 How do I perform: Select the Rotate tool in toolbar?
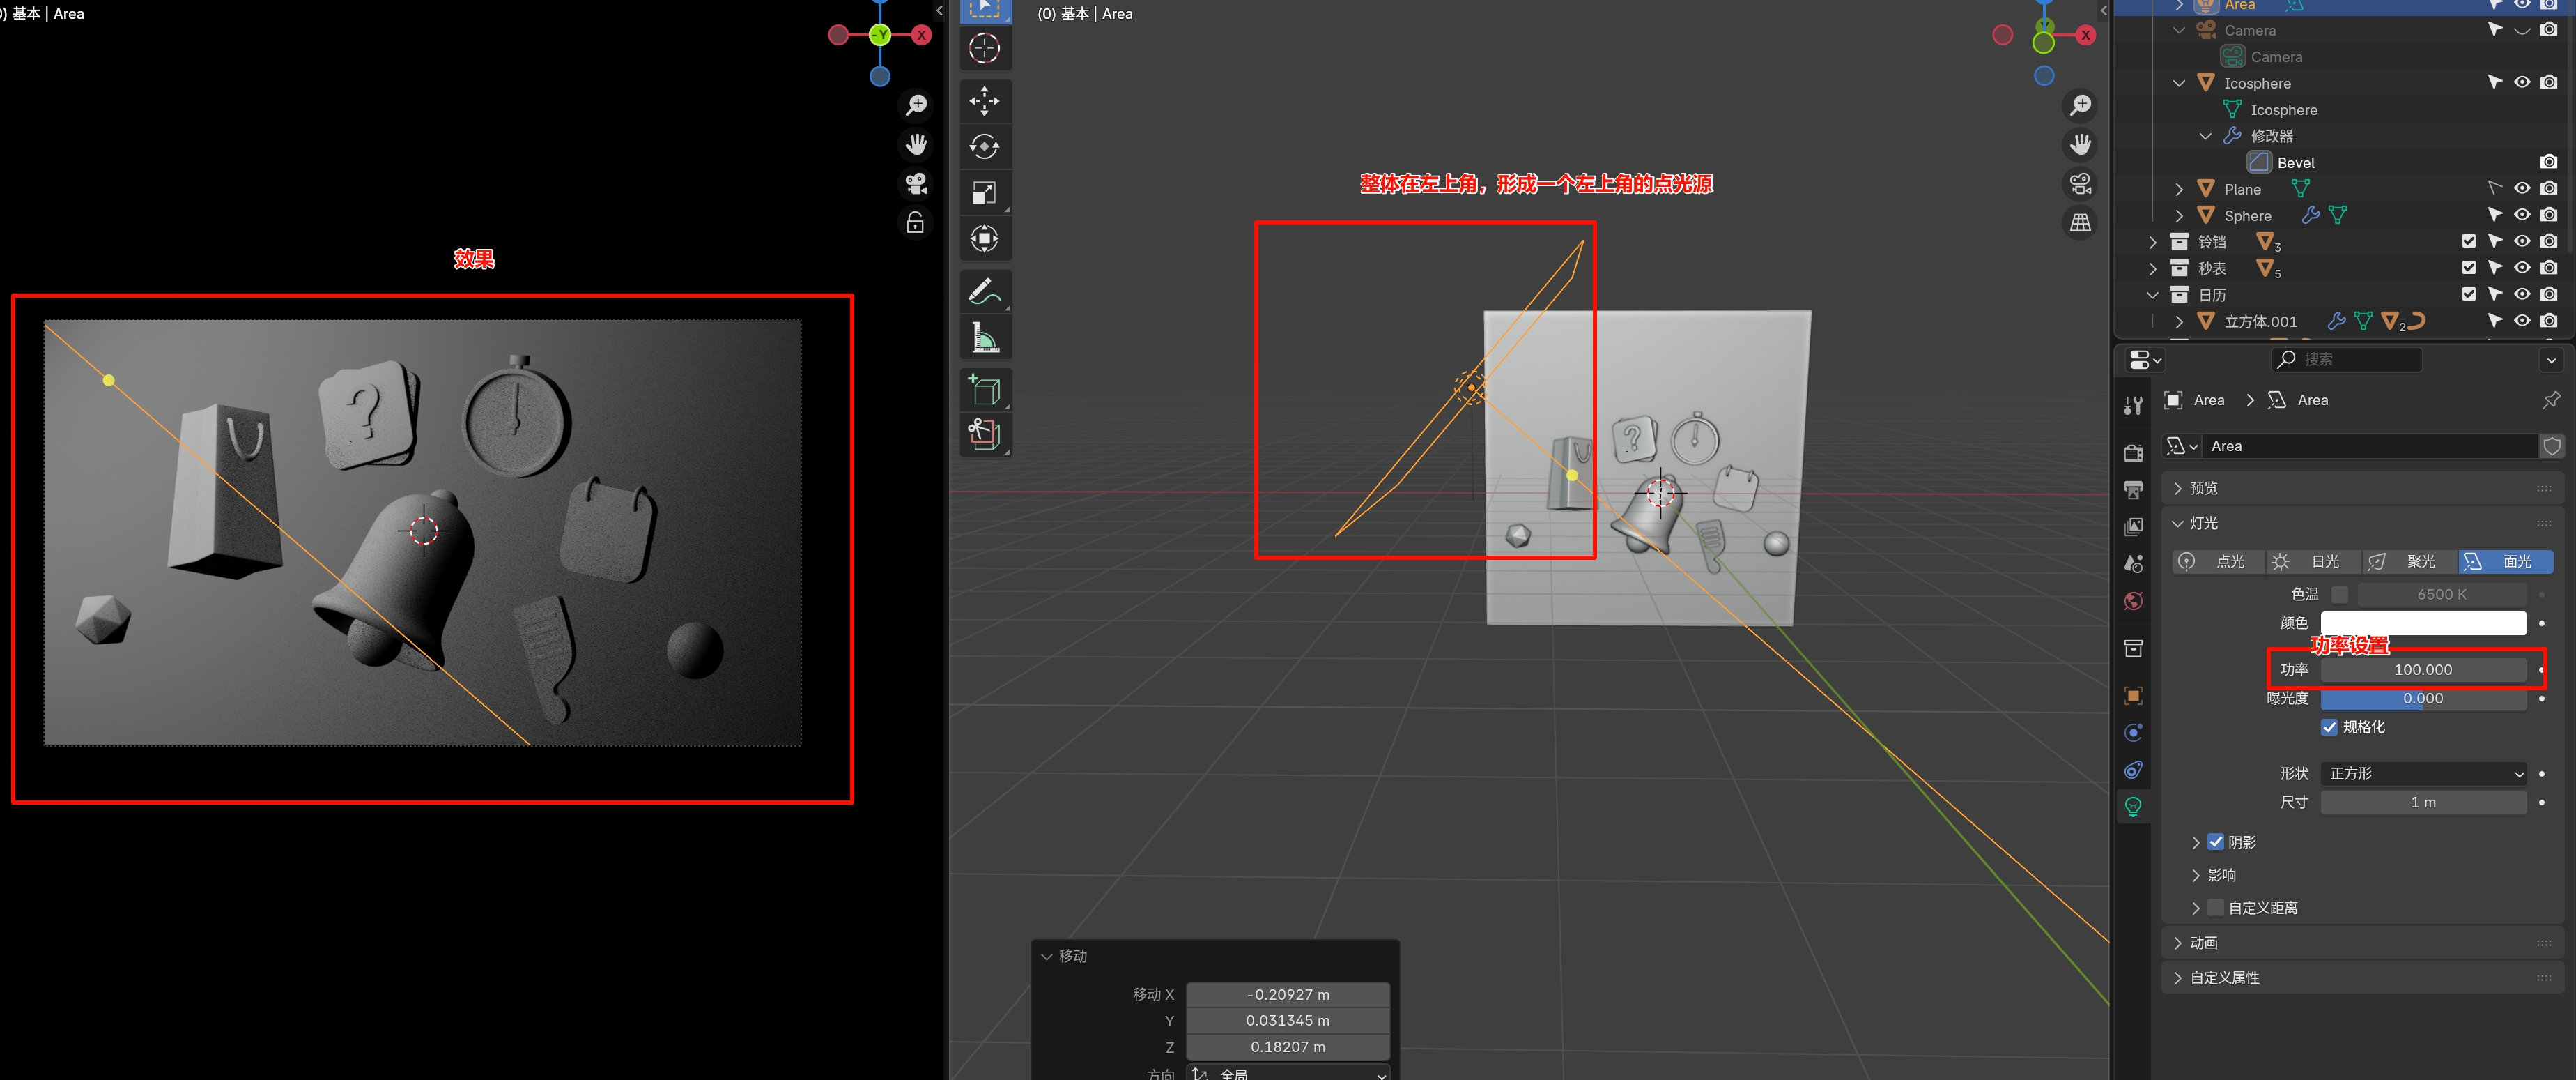click(984, 146)
